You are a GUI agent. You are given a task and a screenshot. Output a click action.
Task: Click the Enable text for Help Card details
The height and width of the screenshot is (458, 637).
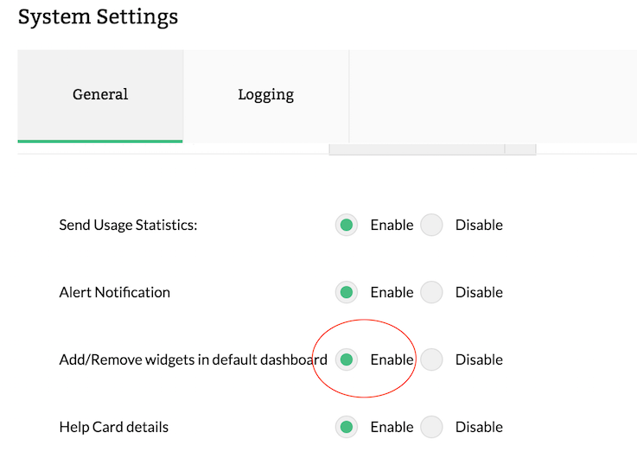[392, 427]
